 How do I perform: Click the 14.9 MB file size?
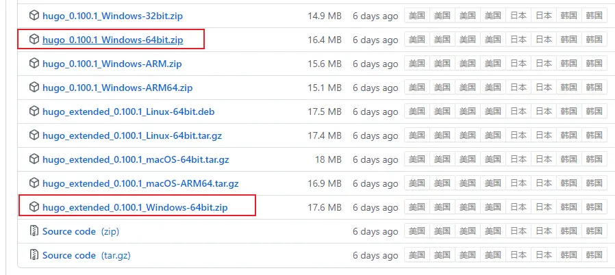point(325,16)
